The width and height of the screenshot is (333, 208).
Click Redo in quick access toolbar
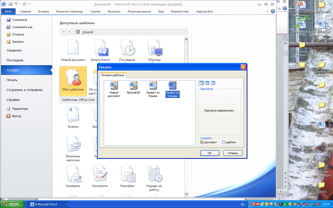(x=24, y=4)
